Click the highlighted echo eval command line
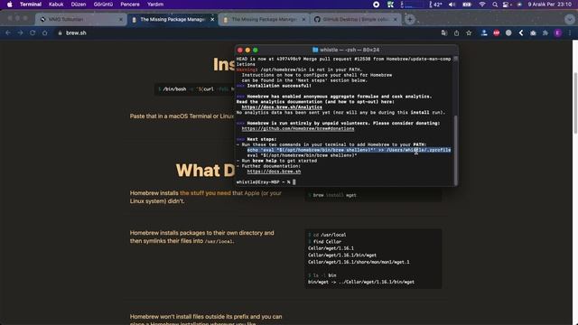 (x=349, y=150)
